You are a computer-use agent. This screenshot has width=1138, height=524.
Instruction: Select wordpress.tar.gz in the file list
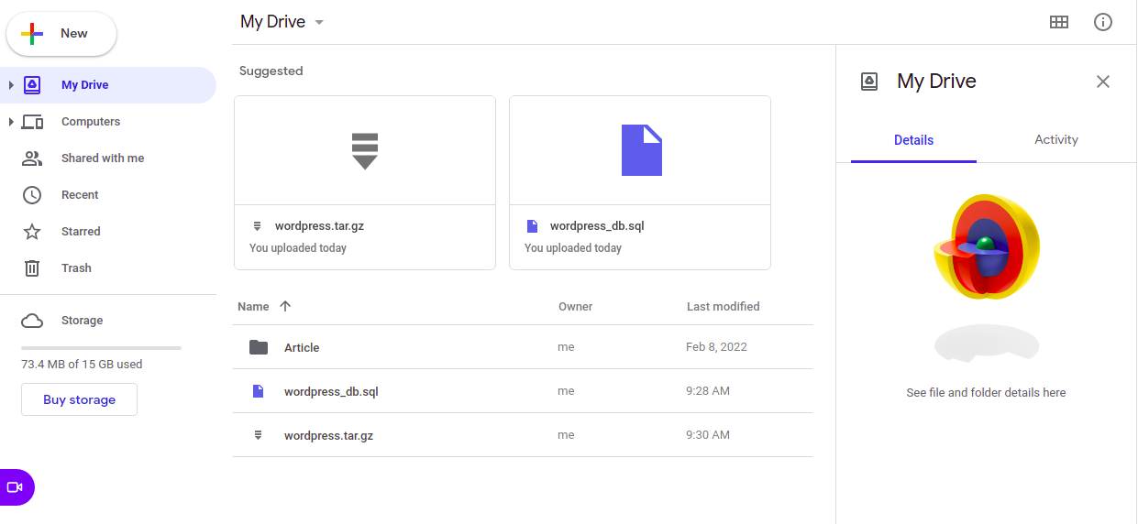point(523,435)
